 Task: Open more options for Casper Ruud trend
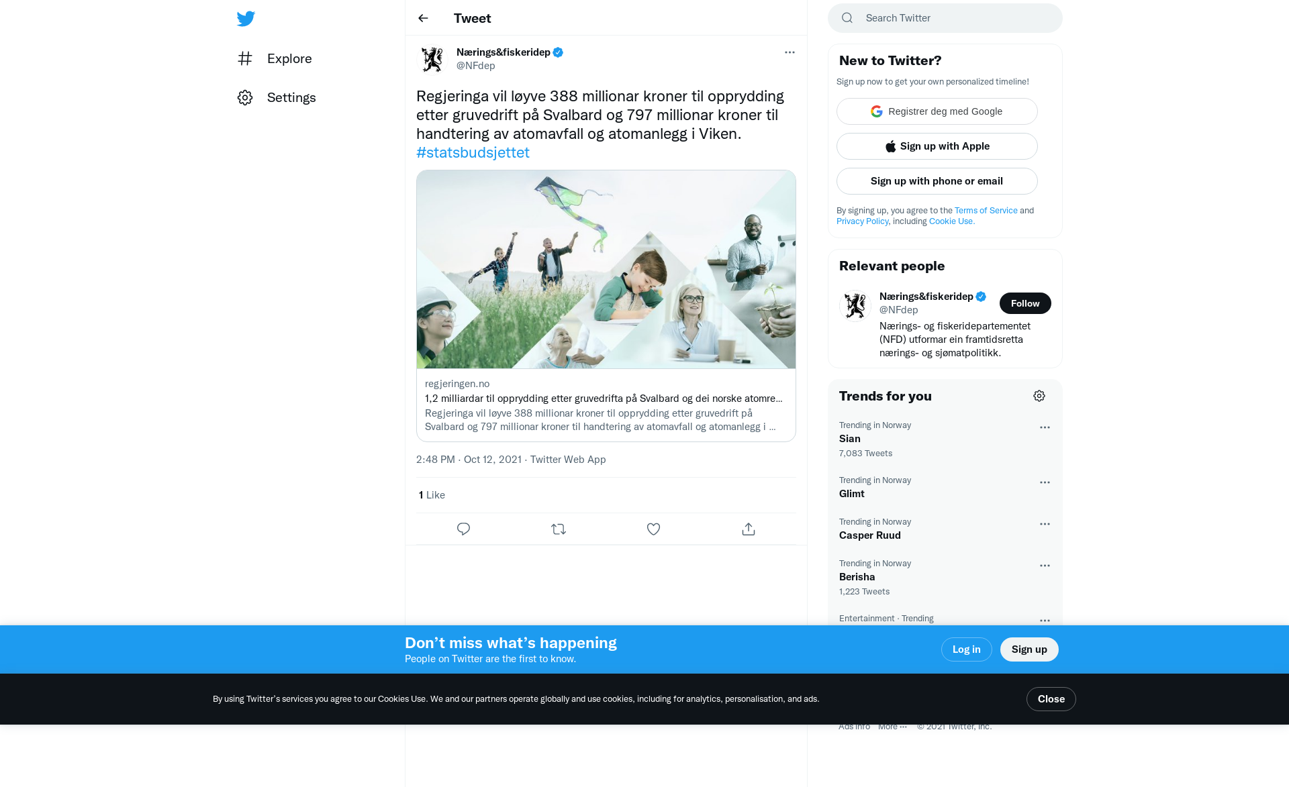click(1045, 524)
